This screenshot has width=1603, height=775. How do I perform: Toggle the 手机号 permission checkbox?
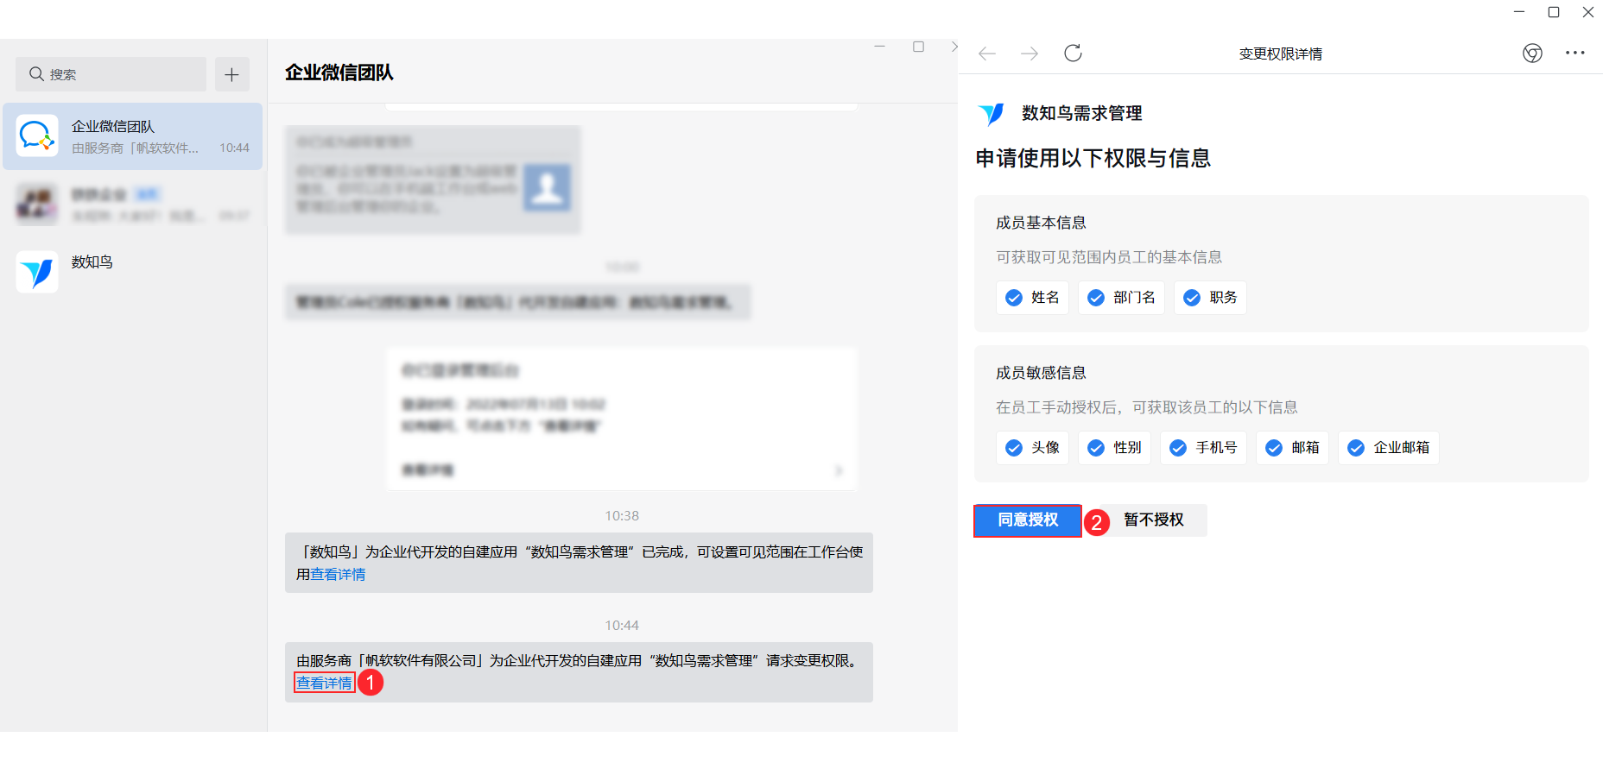point(1178,448)
